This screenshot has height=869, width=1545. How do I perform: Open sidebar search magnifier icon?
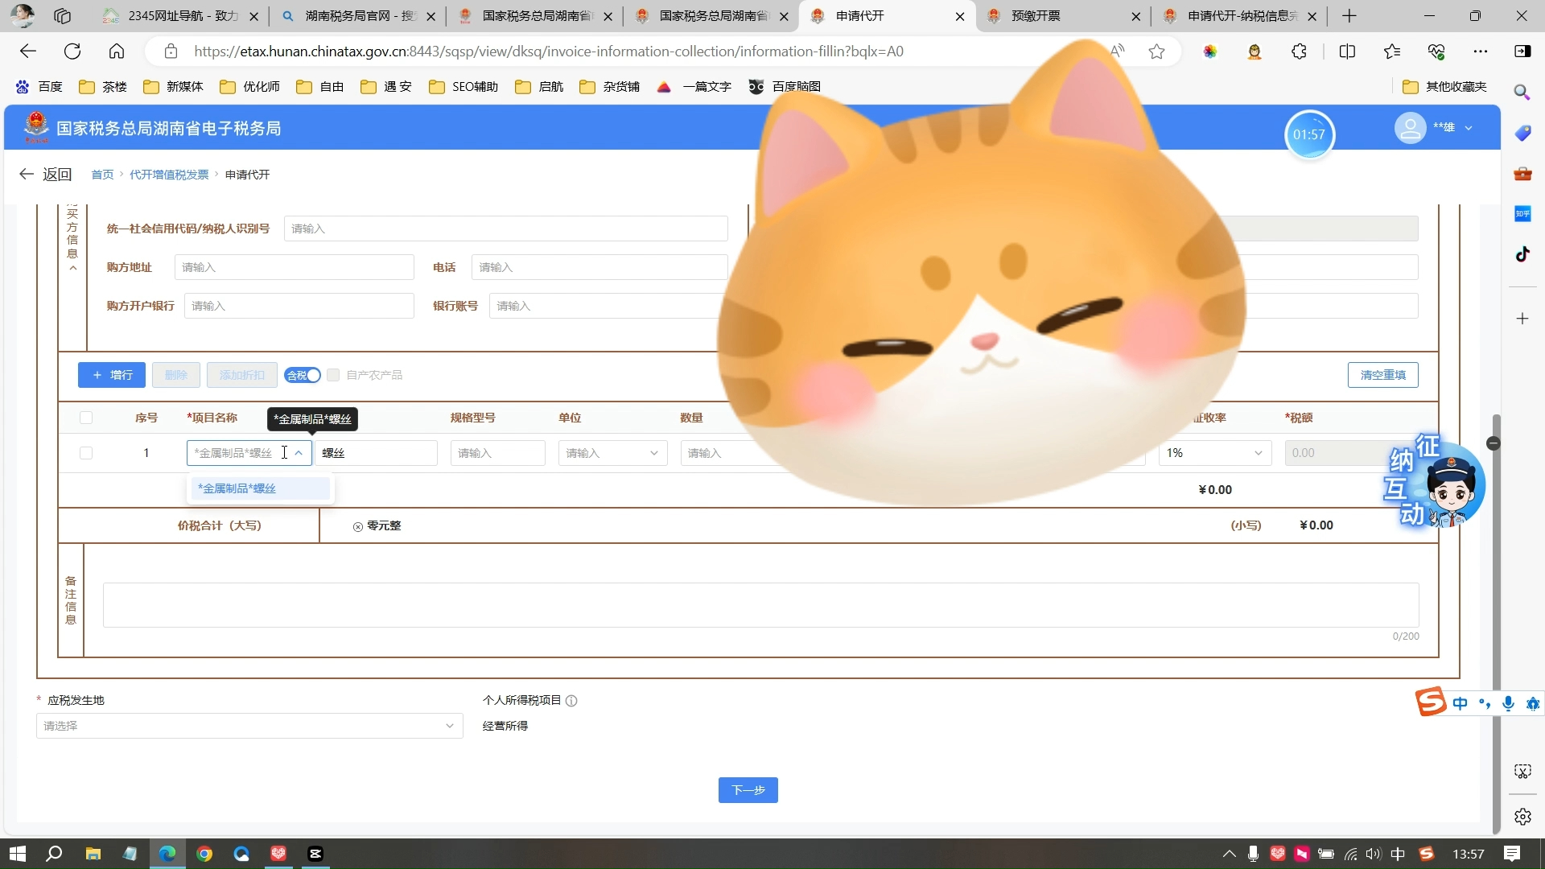(1522, 92)
